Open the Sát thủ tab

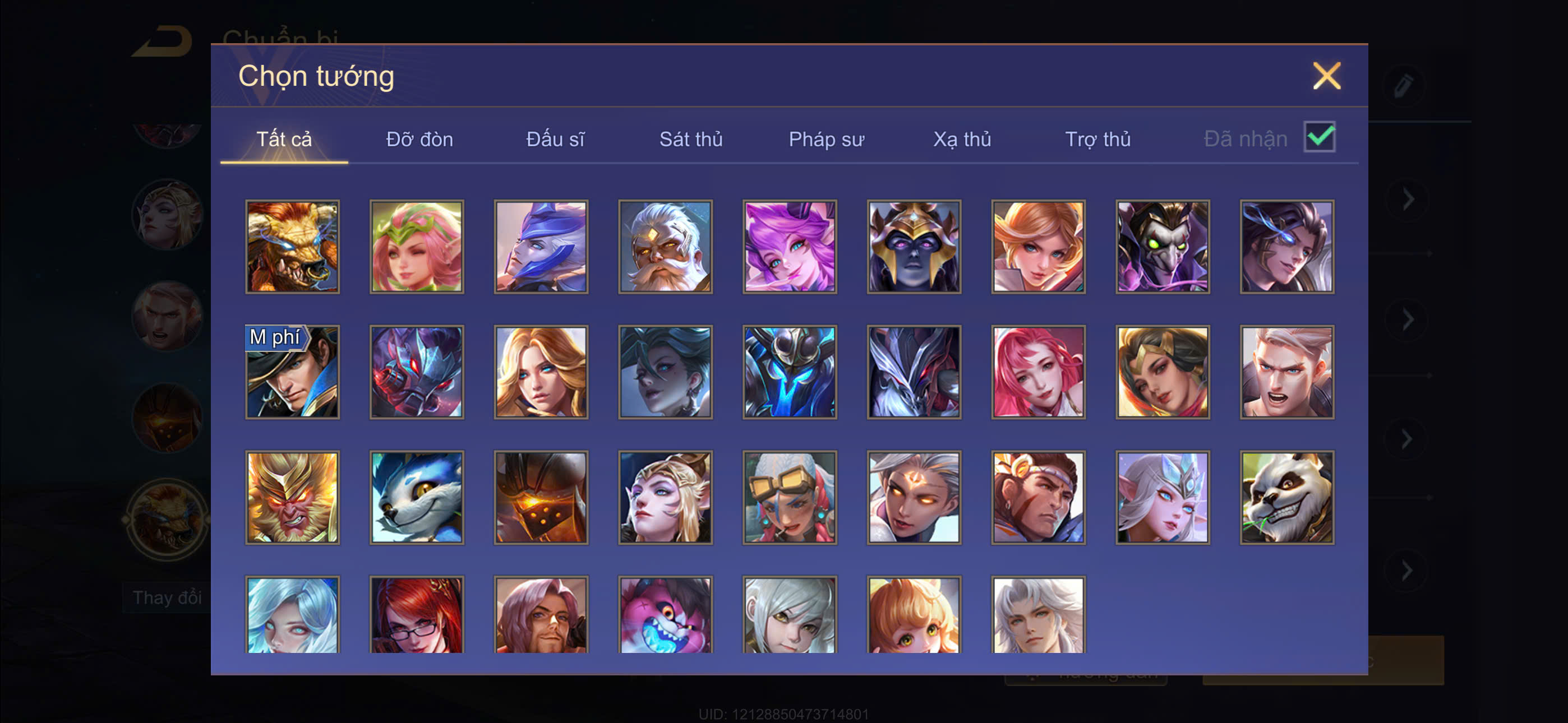click(x=691, y=140)
